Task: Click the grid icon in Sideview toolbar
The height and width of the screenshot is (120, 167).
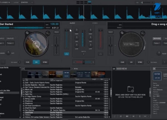Action: (127, 116)
